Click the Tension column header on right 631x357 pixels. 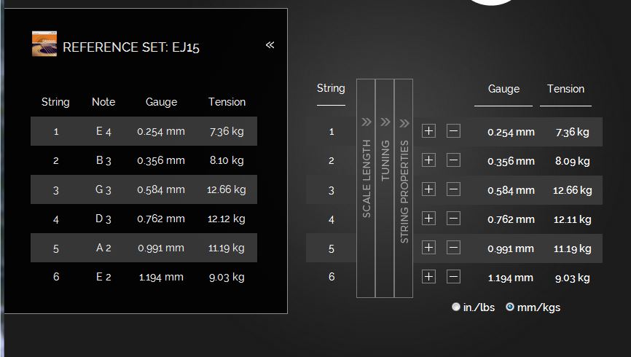pyautogui.click(x=565, y=89)
